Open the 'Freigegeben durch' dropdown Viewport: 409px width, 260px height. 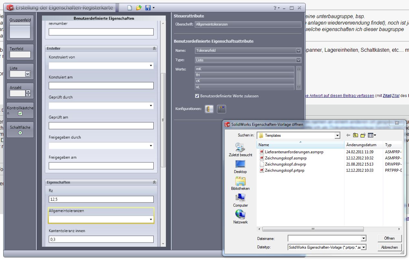click(x=151, y=146)
